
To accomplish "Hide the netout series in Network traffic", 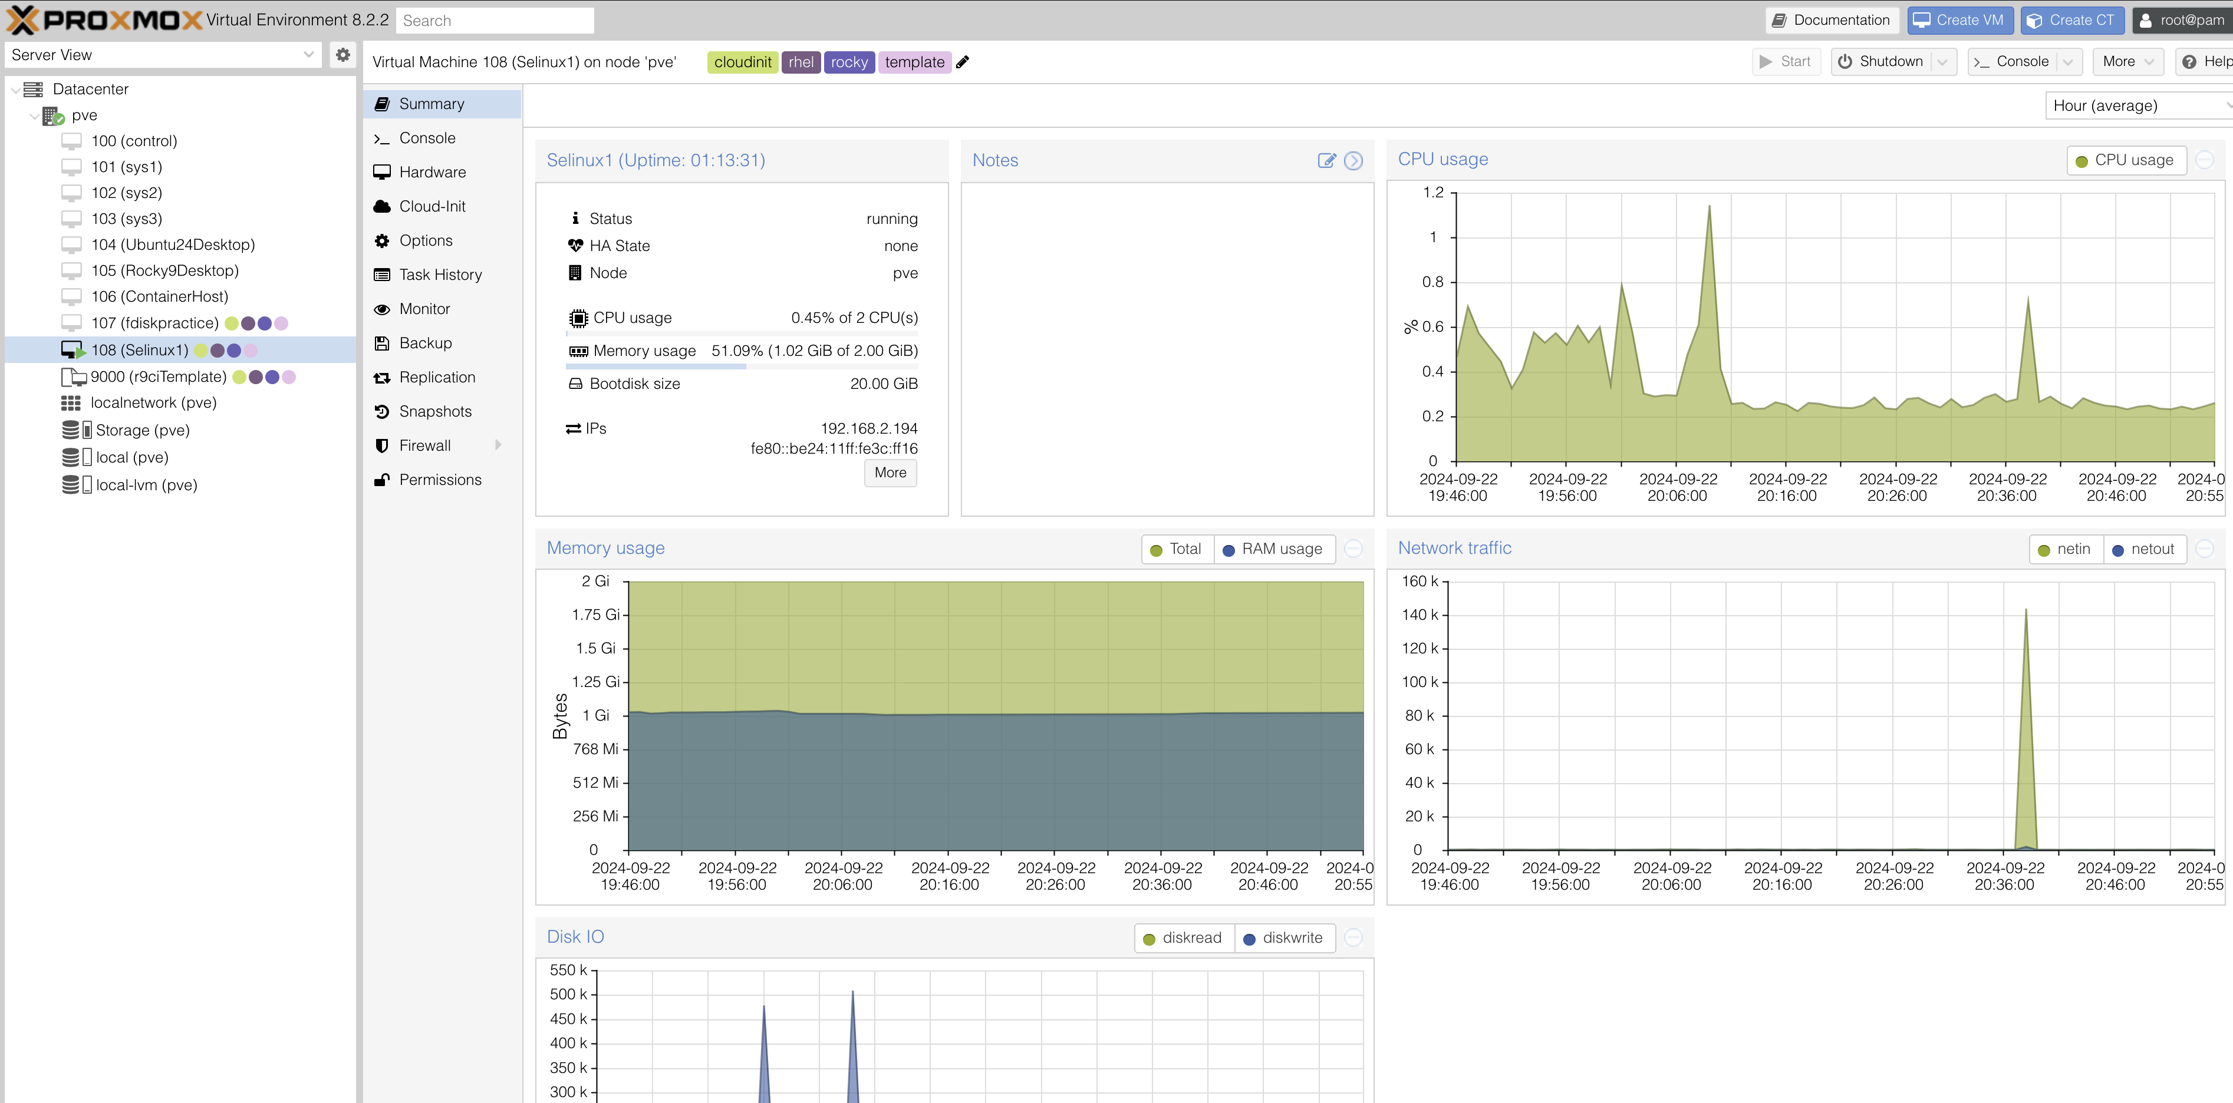I will (2145, 549).
